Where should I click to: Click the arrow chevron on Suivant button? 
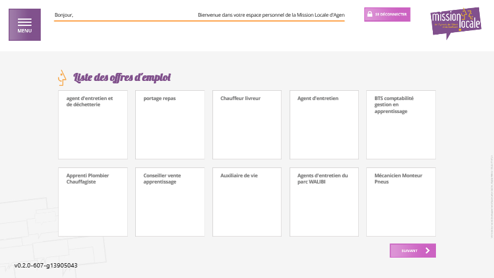pos(427,250)
